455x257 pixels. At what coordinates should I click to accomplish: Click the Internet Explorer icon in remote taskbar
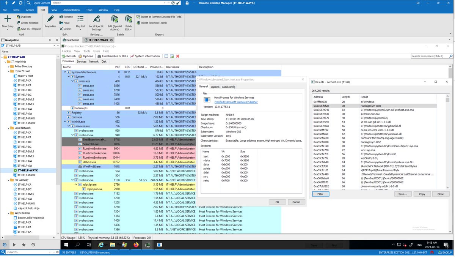tap(100, 246)
